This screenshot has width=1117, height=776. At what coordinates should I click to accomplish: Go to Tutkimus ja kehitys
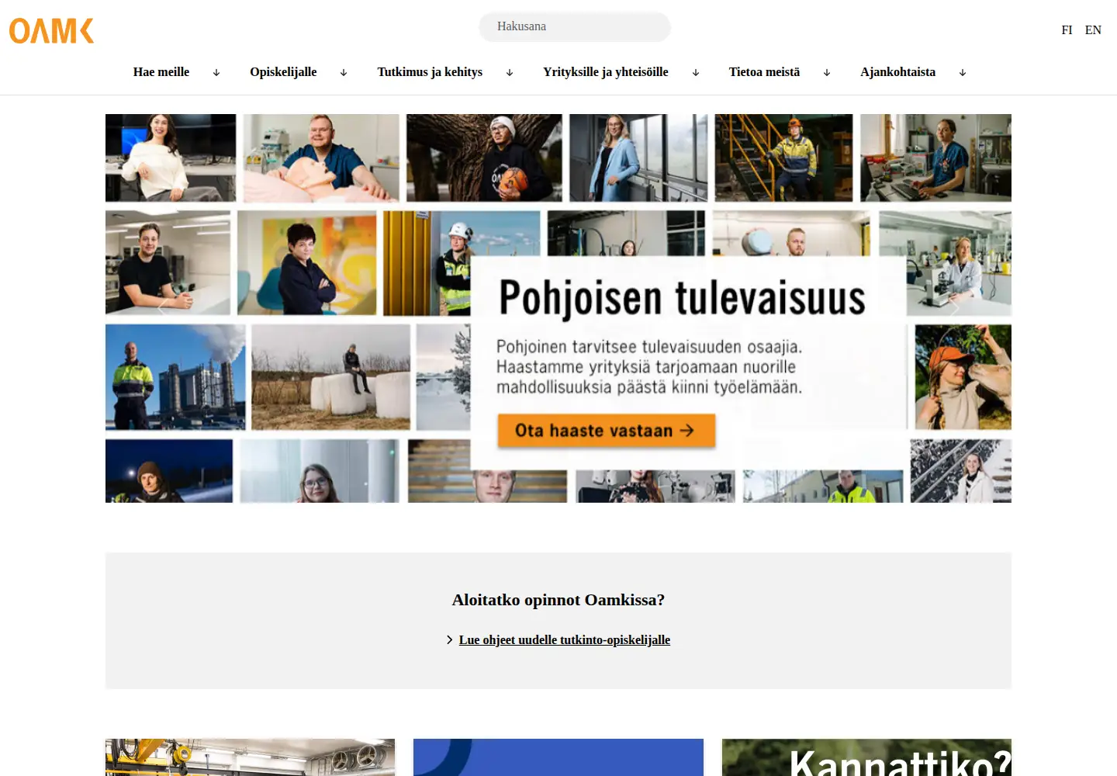point(430,72)
